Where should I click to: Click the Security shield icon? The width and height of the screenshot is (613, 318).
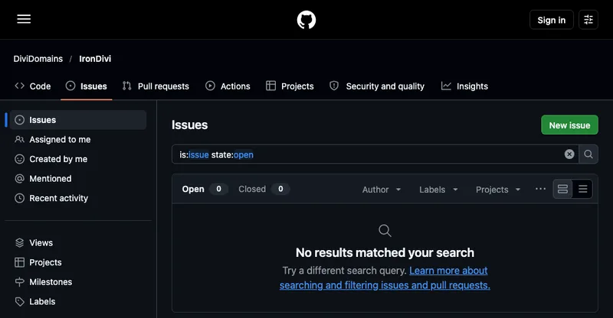[x=334, y=86]
